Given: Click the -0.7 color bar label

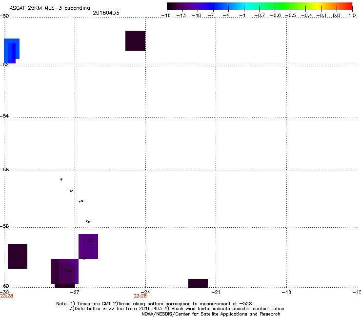Looking at the screenshot, I should point(260,16).
